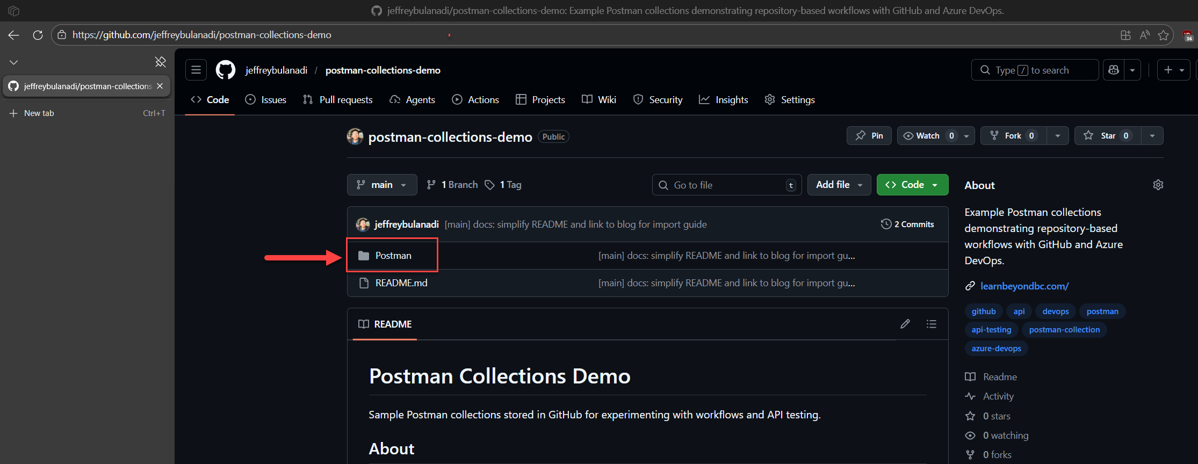Open the Pull requests tab
The height and width of the screenshot is (464, 1198).
(x=338, y=100)
